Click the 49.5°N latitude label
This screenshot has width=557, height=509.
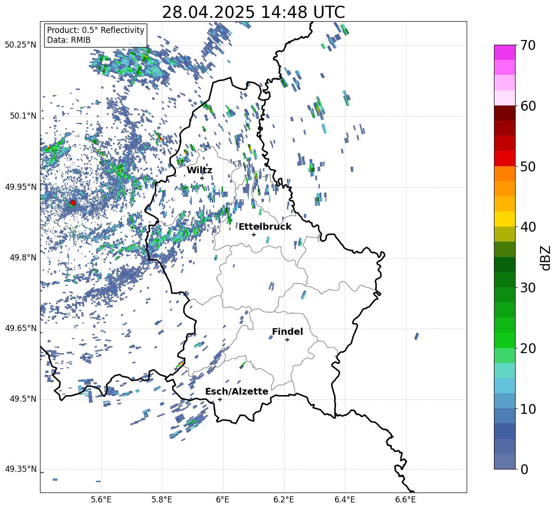click(x=23, y=399)
